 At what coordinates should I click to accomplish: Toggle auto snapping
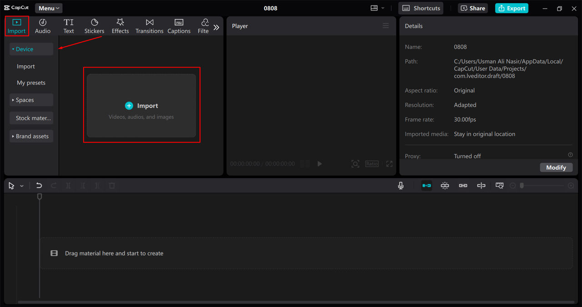pos(445,185)
